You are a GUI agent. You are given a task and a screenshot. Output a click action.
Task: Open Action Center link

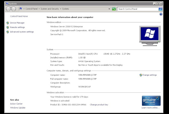16,104
